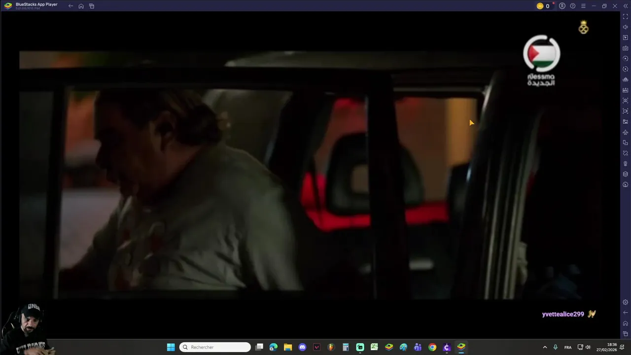631x355 pixels.
Task: Click the microphone tray icon
Action: pyautogui.click(x=556, y=347)
